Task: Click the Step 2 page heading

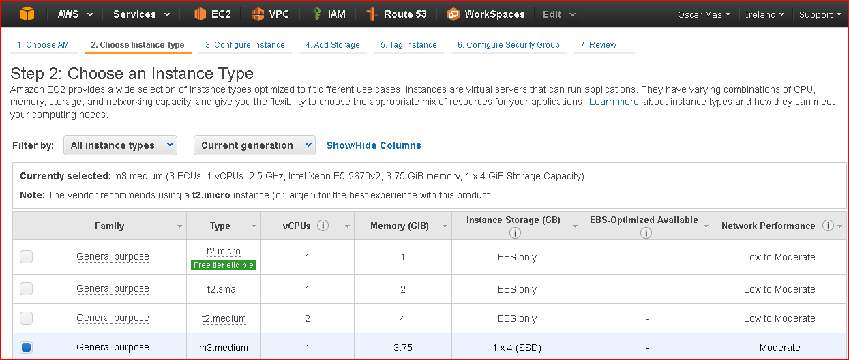Action: (x=132, y=74)
